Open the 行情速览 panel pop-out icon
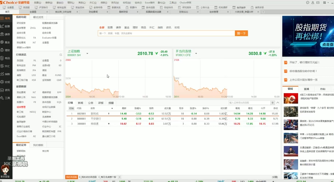This screenshot has height=182, width=334. coord(61,55)
